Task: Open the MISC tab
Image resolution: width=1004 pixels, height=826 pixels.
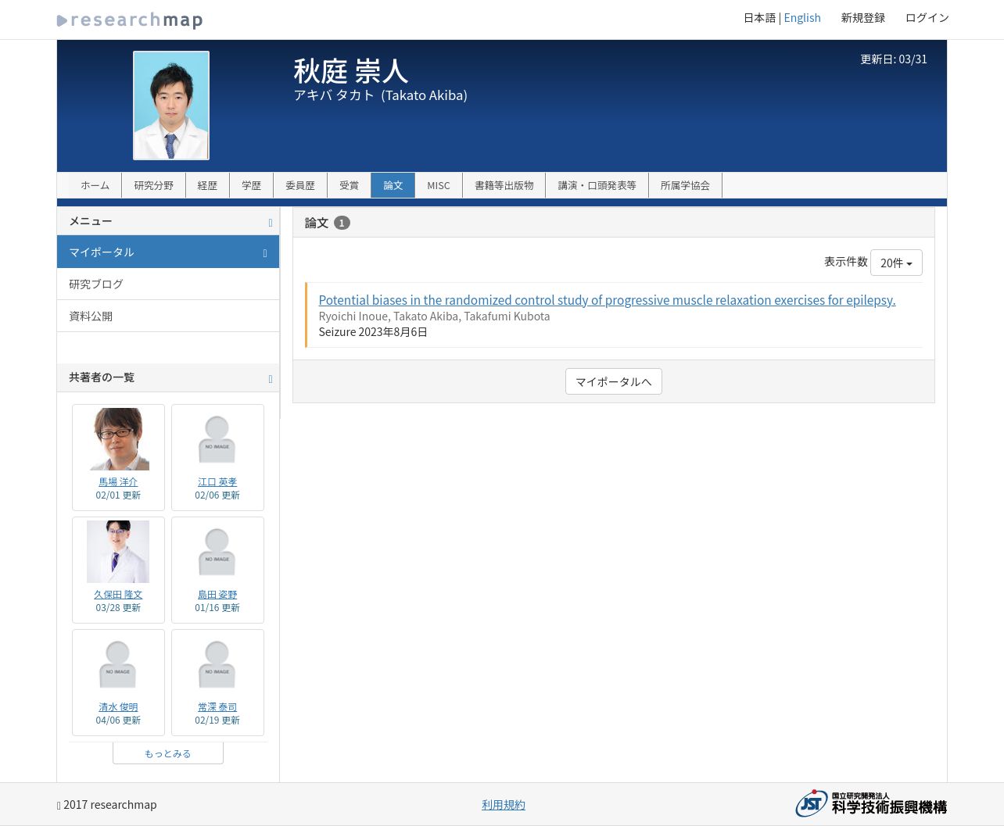Action: [x=439, y=185]
